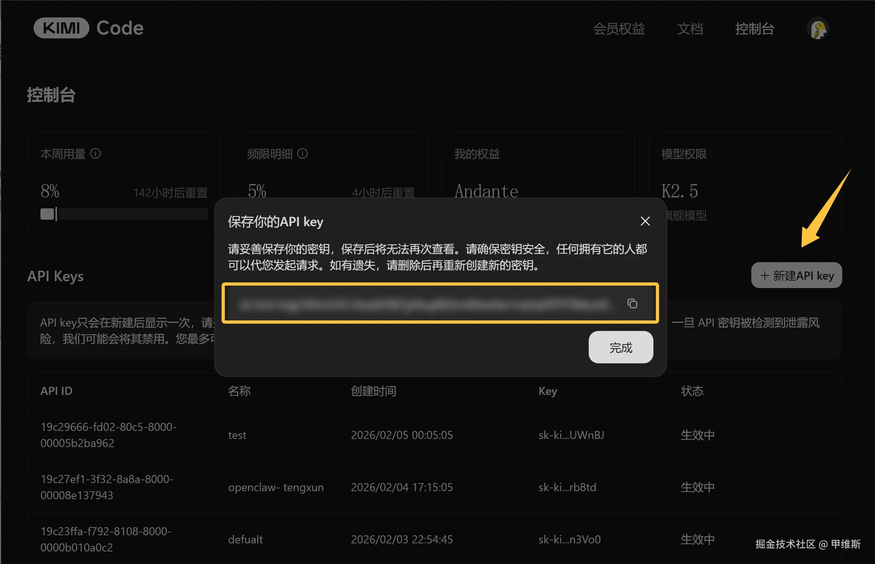
Task: Click info icon next to 本周用量
Action: [95, 154]
